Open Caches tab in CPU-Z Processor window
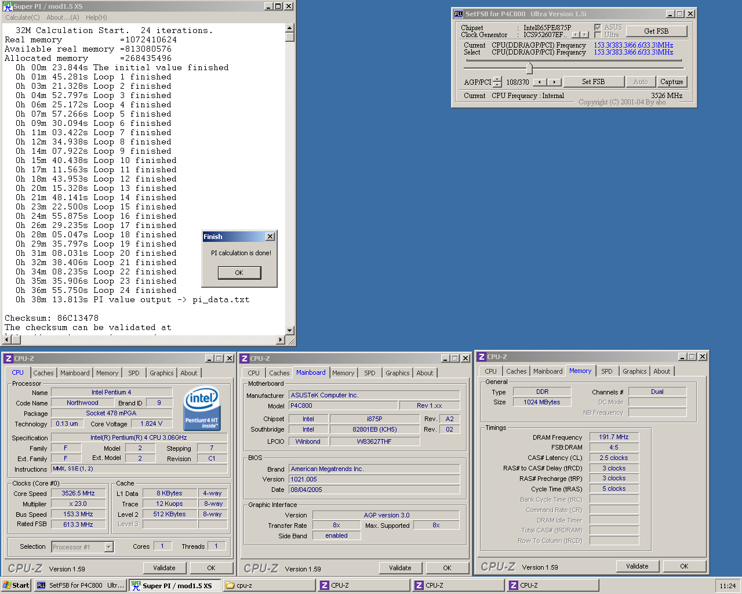 click(43, 373)
